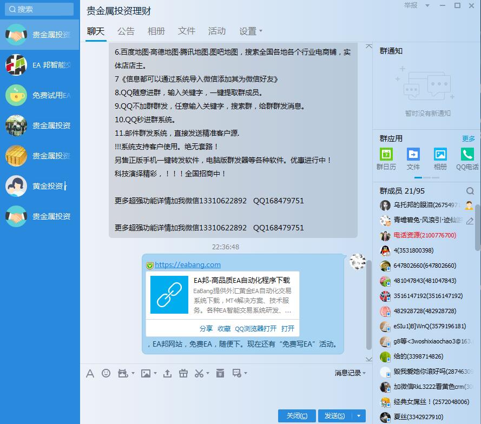Click the image send icon

point(146,373)
